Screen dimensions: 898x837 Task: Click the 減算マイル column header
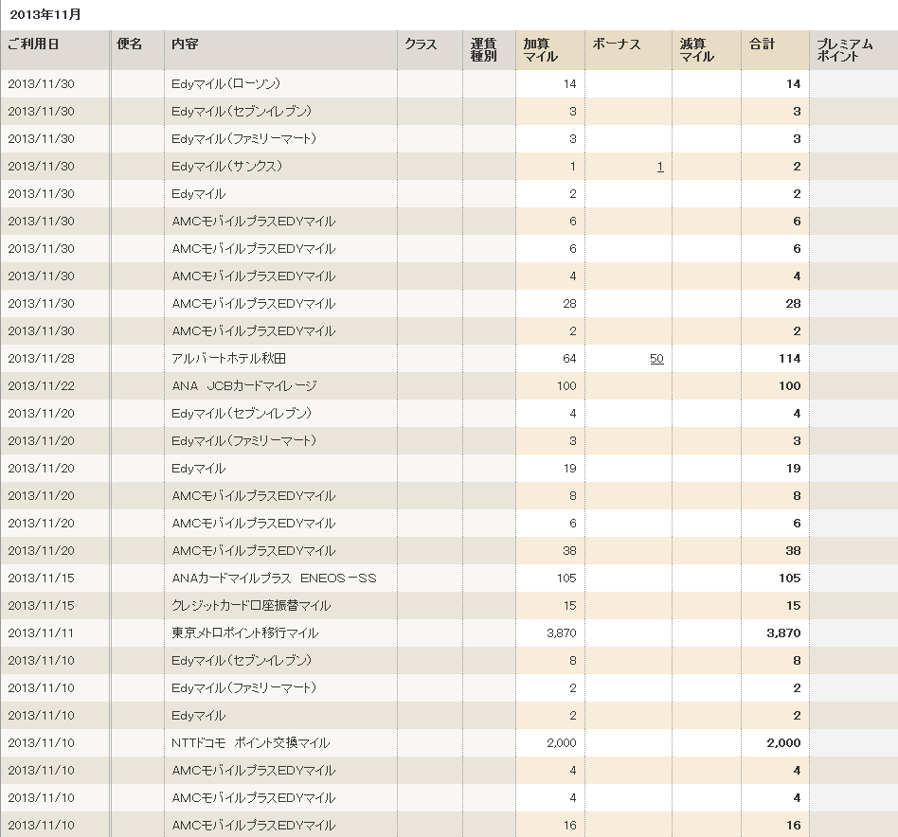point(697,50)
